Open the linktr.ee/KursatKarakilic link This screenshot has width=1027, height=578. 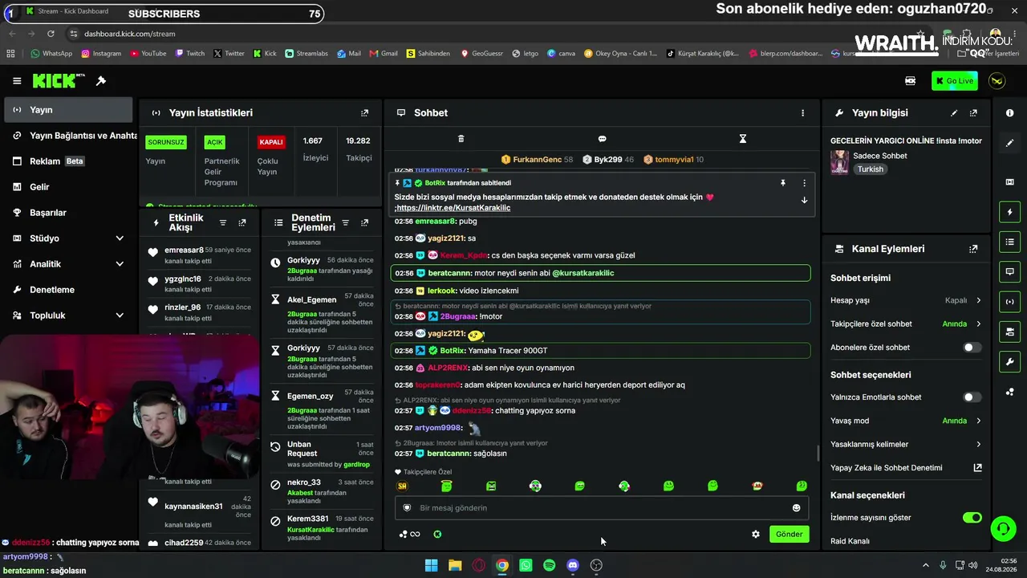(453, 208)
